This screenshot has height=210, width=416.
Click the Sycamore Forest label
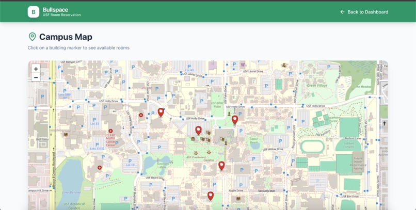point(334,119)
